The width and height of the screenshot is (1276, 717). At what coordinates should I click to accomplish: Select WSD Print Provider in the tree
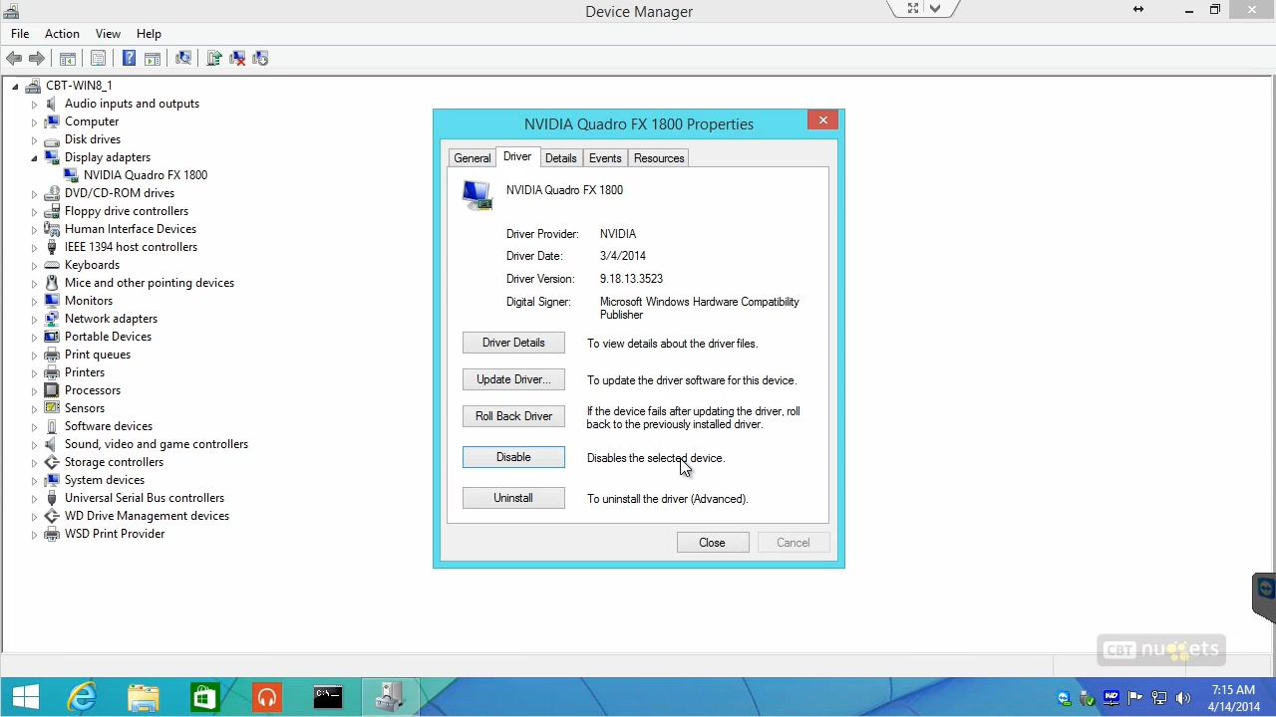coord(115,534)
